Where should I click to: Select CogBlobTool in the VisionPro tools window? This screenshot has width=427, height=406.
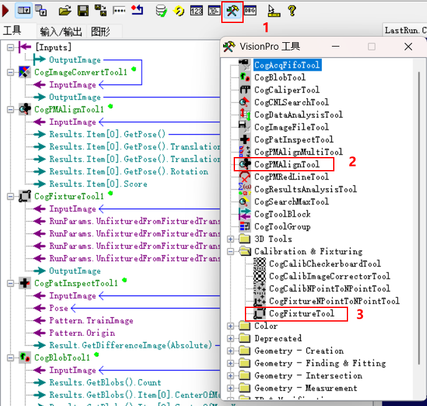pos(280,78)
